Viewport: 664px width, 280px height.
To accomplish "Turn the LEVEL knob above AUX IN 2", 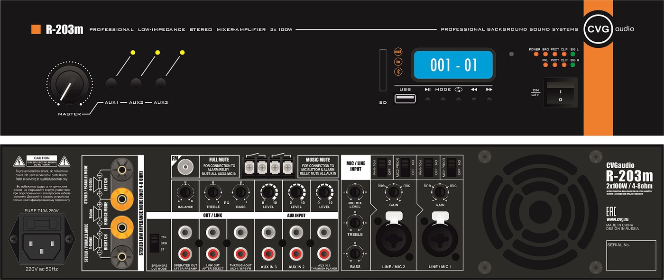I will (x=296, y=192).
